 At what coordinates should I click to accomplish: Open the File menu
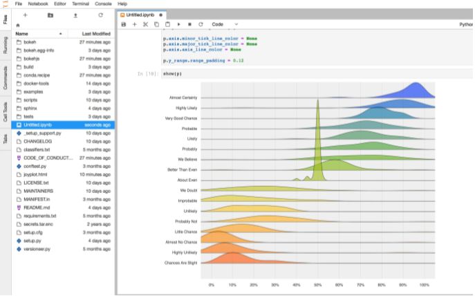click(x=19, y=4)
